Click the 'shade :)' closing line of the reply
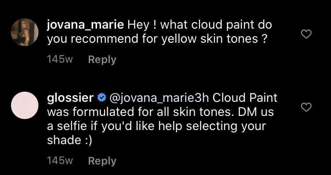Viewport: 331px width, 175px height. pyautogui.click(x=70, y=140)
